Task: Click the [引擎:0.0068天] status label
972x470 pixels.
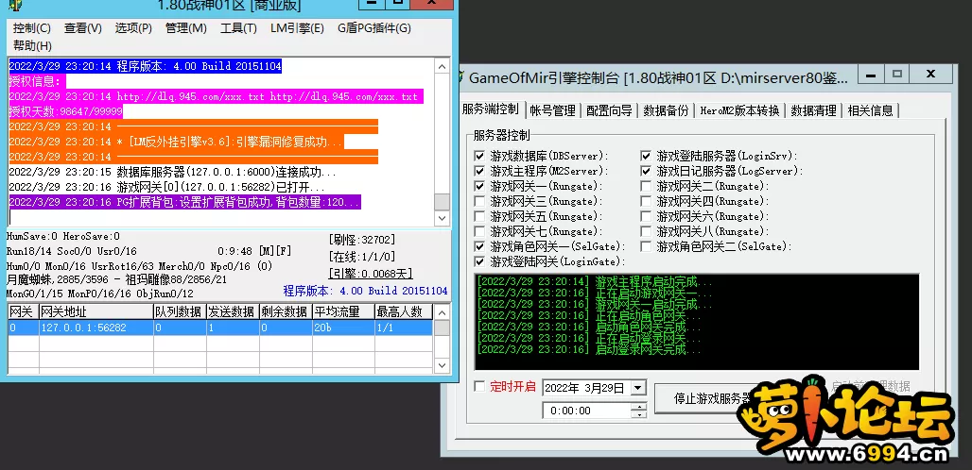Action: tap(370, 274)
